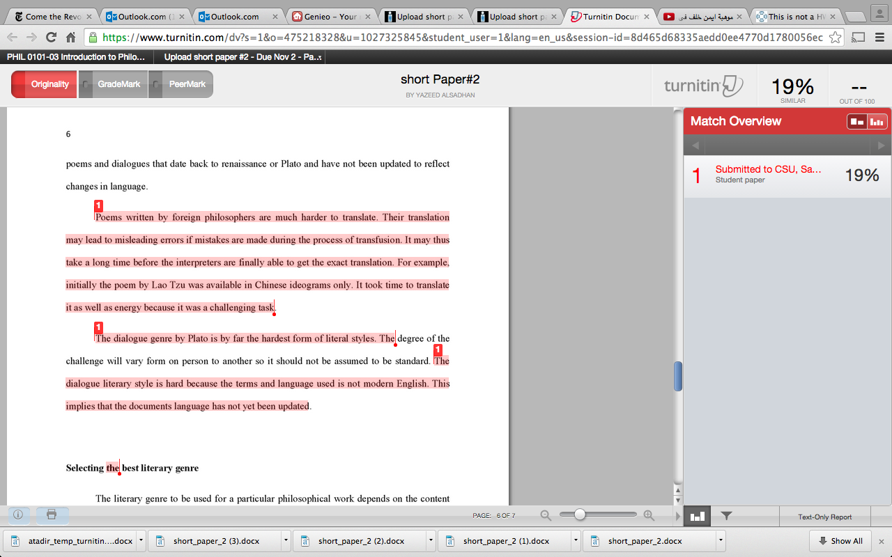Close the downloads bar with the X
The image size is (892, 557).
pos(881,541)
